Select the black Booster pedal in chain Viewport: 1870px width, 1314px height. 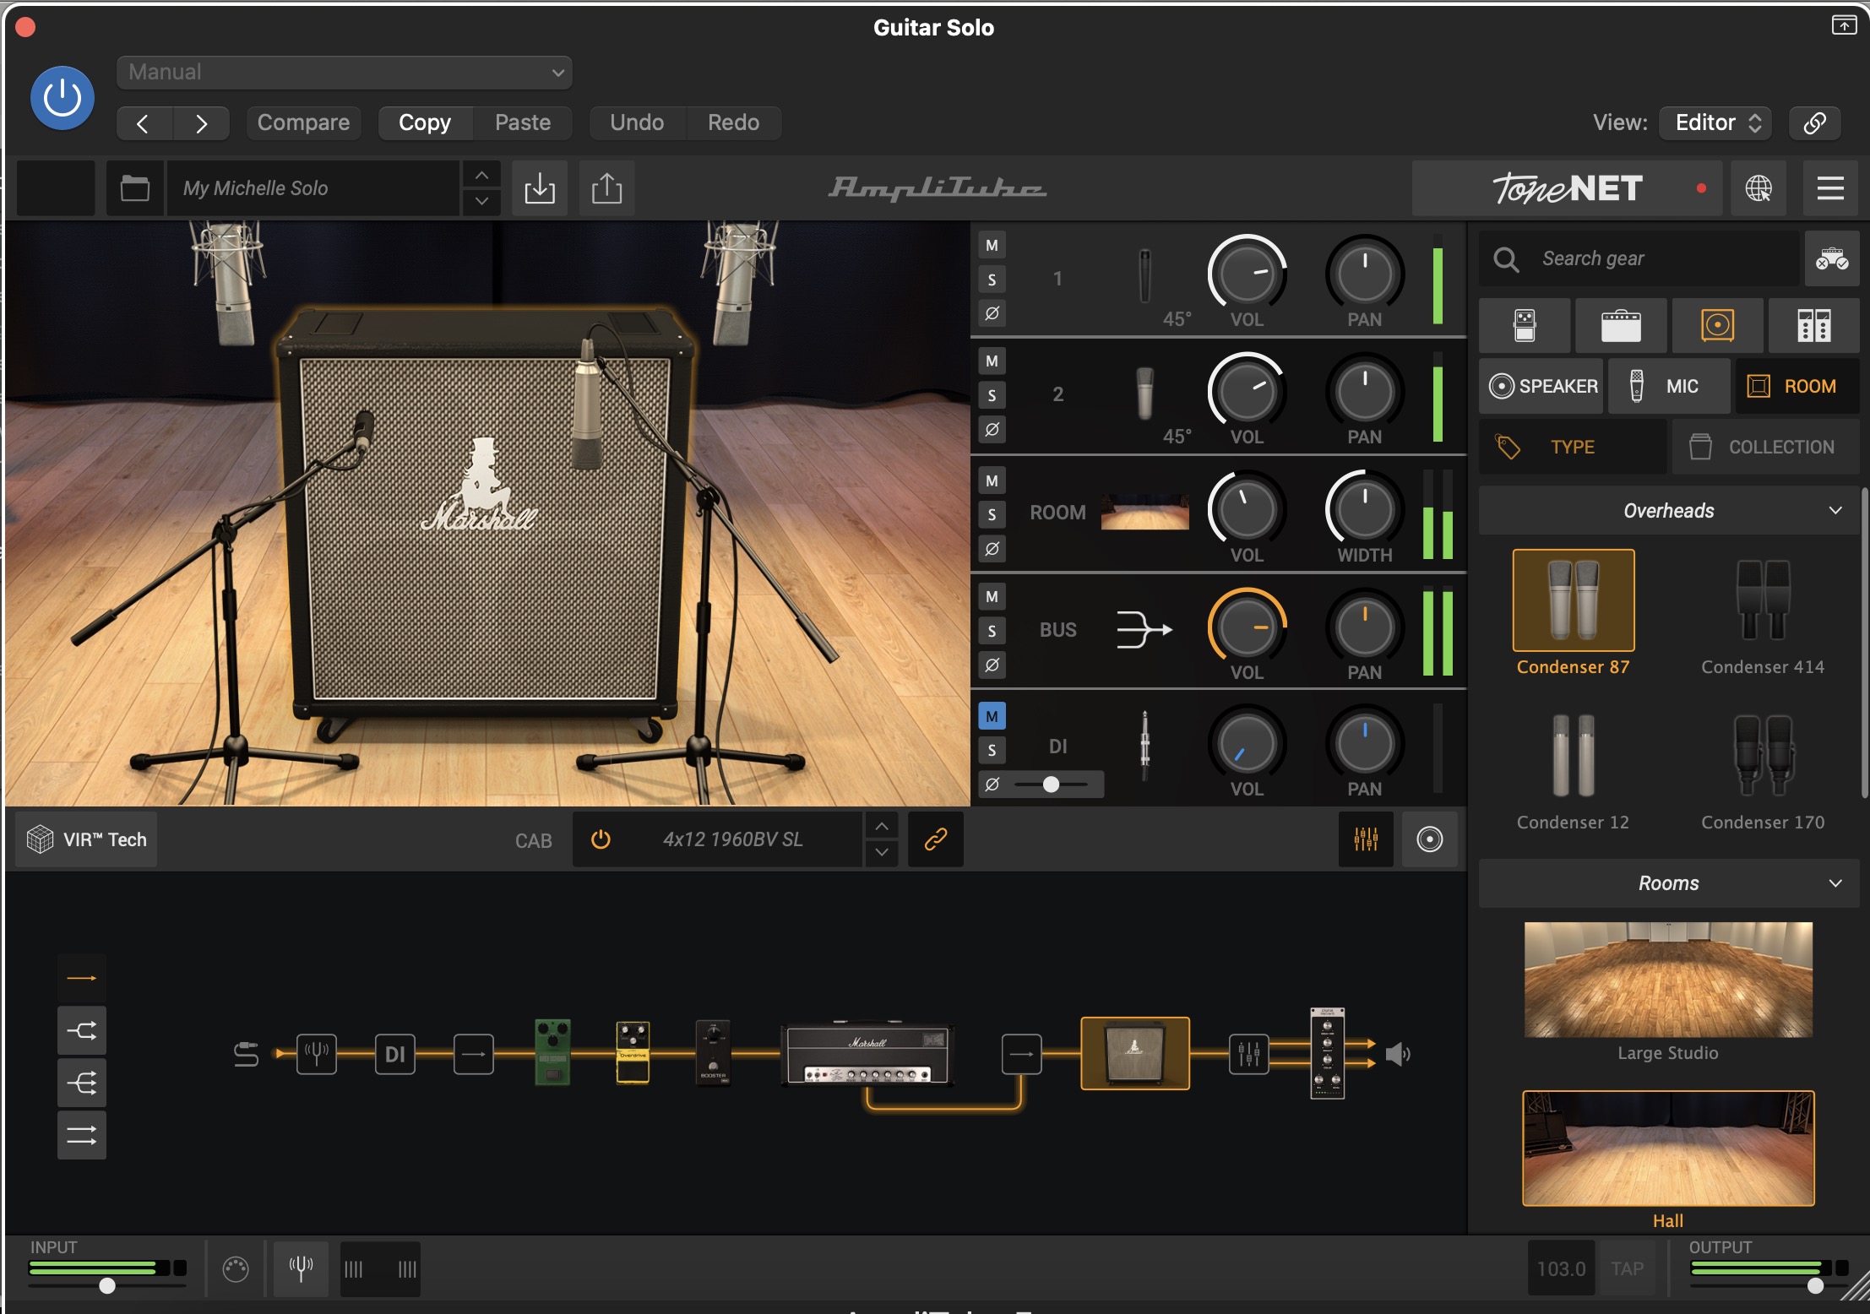(x=713, y=1052)
